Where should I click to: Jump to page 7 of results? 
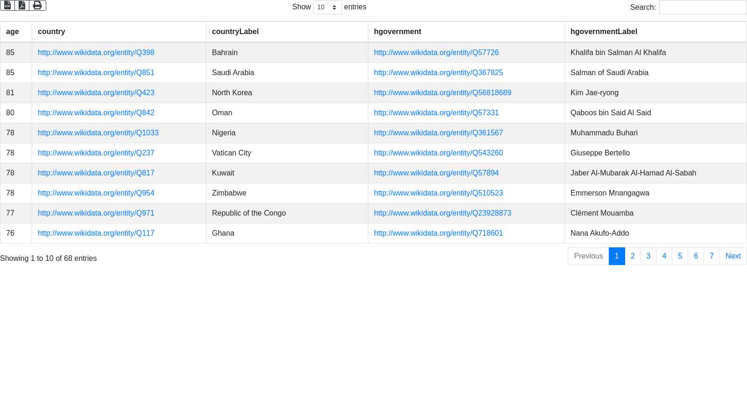(712, 256)
